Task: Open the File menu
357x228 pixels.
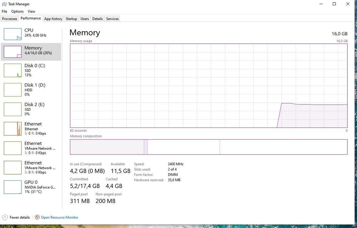Action: point(4,11)
